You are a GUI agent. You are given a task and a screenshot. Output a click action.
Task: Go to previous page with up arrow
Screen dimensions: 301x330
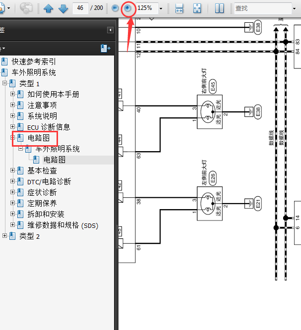coord(48,8)
